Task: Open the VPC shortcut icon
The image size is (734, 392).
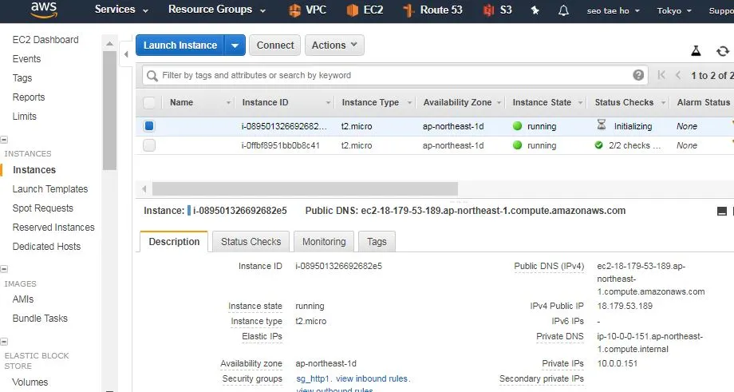Action: pos(295,10)
